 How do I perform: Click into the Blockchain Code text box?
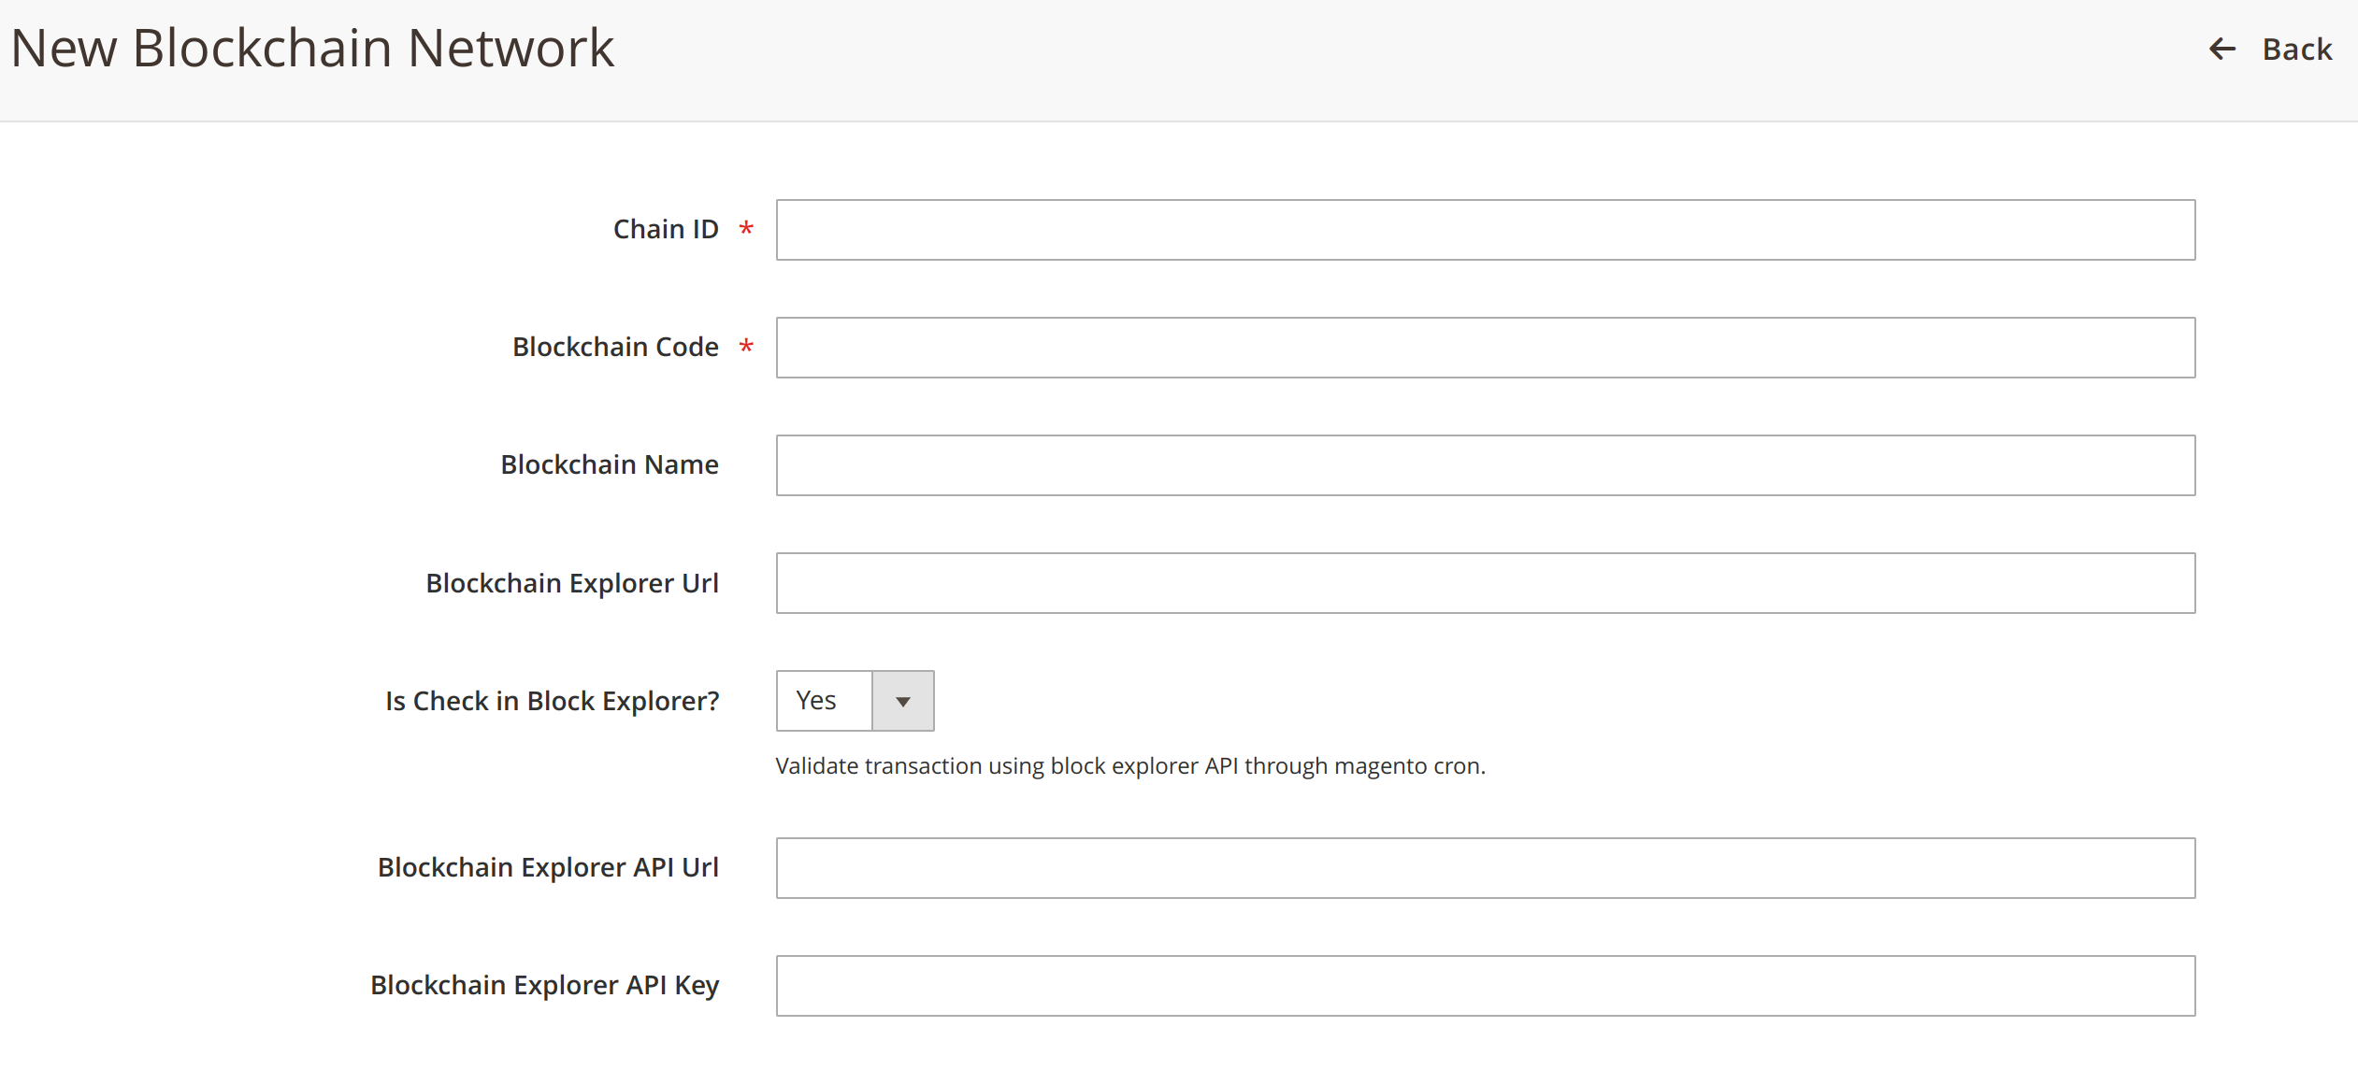[1485, 348]
